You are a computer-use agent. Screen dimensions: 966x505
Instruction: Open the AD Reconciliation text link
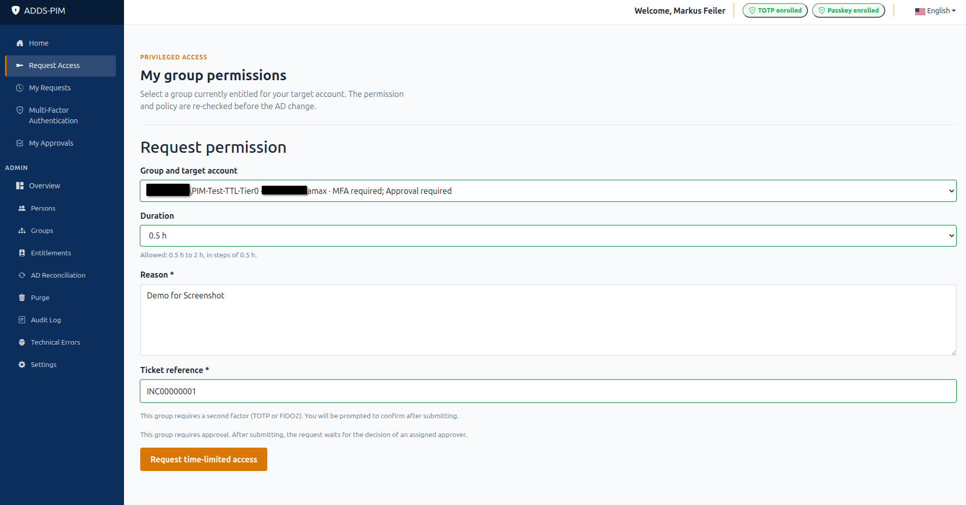[x=58, y=275]
